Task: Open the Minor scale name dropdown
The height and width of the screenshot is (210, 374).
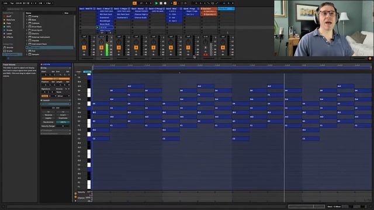Action: click(63, 96)
